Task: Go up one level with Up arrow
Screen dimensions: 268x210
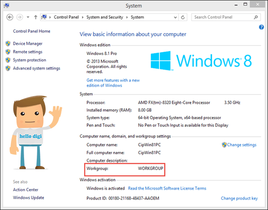Action: tap(35, 17)
